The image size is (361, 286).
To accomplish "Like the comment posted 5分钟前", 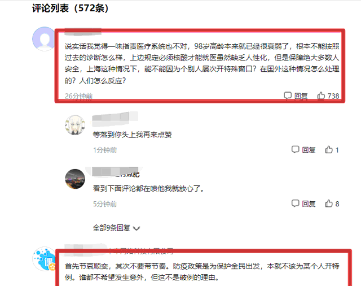I will 328,203.
